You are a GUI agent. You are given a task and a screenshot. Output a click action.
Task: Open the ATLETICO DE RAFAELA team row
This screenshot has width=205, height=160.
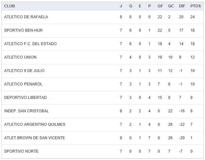(x=26, y=17)
